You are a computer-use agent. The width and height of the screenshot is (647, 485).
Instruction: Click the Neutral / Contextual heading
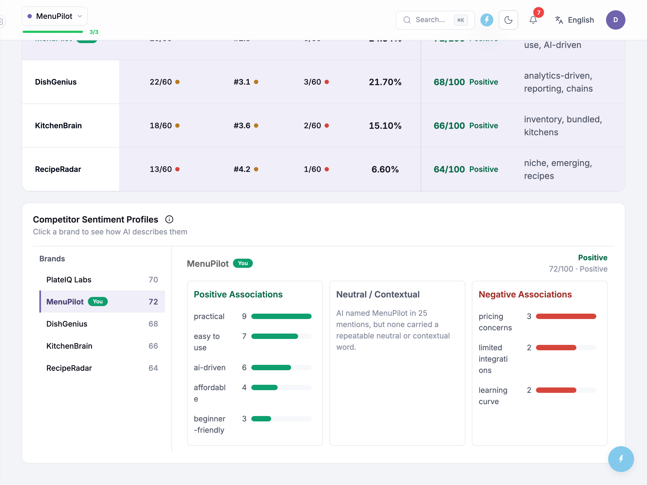[x=378, y=295]
